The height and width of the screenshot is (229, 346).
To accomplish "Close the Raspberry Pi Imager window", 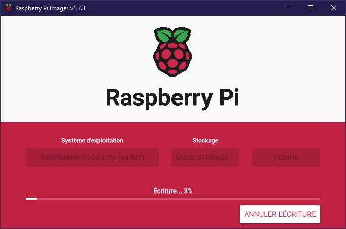I will tap(334, 8).
